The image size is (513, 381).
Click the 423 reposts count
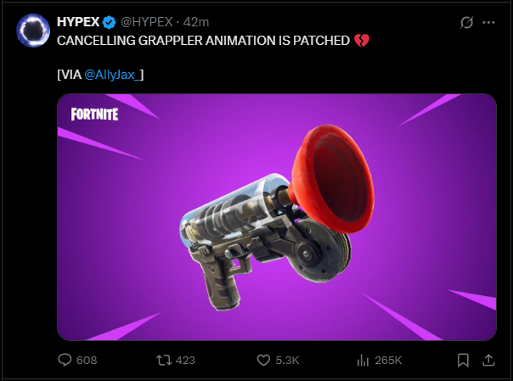pos(185,360)
